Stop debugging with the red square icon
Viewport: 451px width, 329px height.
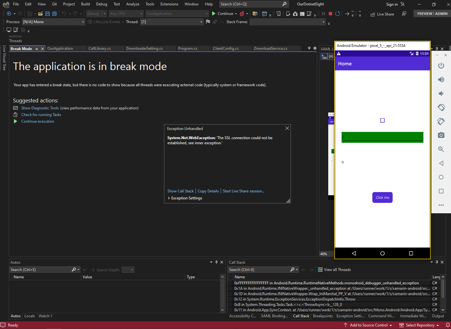click(330, 14)
